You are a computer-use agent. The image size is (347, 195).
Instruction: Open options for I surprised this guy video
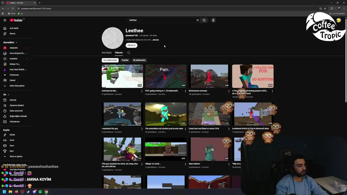coord(142,129)
